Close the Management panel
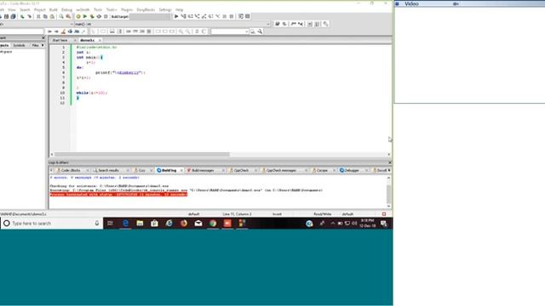The width and height of the screenshot is (545, 306). (43, 37)
